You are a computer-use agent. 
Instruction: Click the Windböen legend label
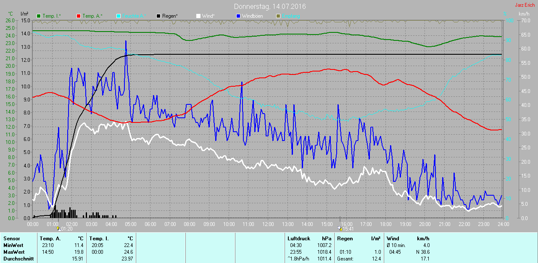(253, 16)
